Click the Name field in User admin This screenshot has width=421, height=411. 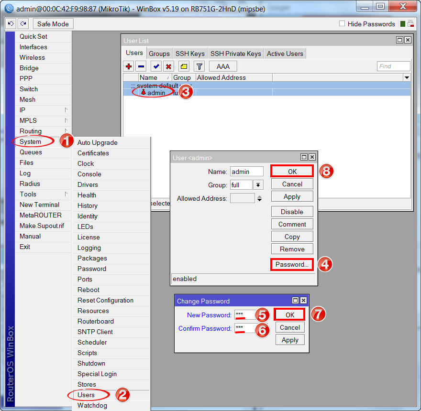point(246,172)
